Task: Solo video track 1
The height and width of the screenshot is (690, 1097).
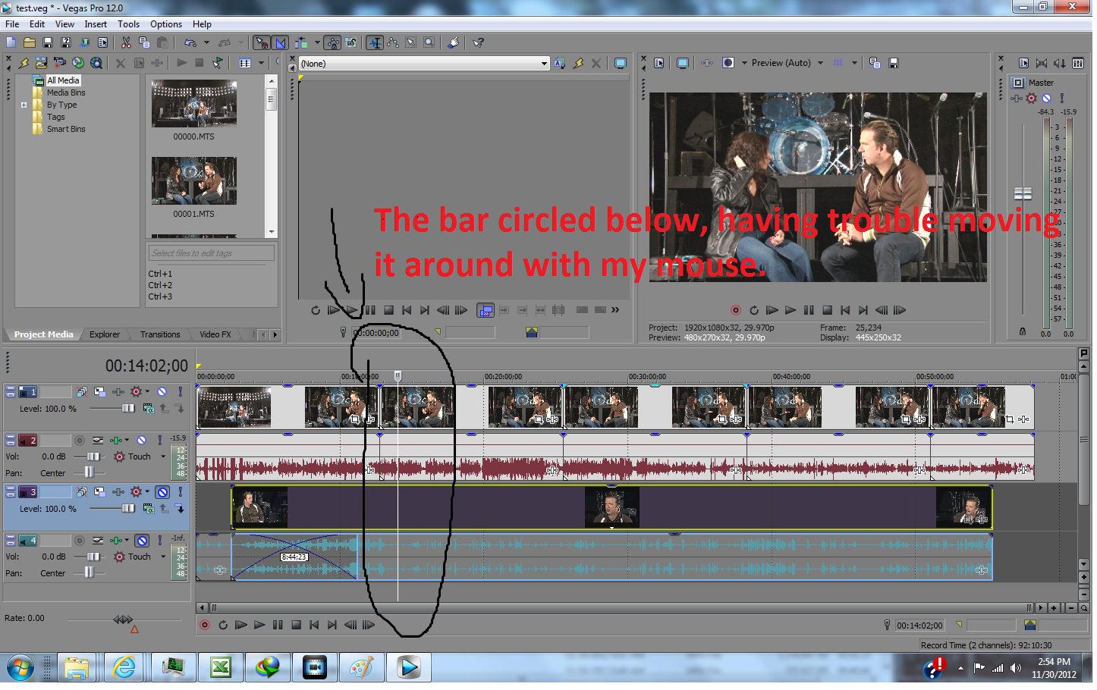Action: click(x=181, y=394)
